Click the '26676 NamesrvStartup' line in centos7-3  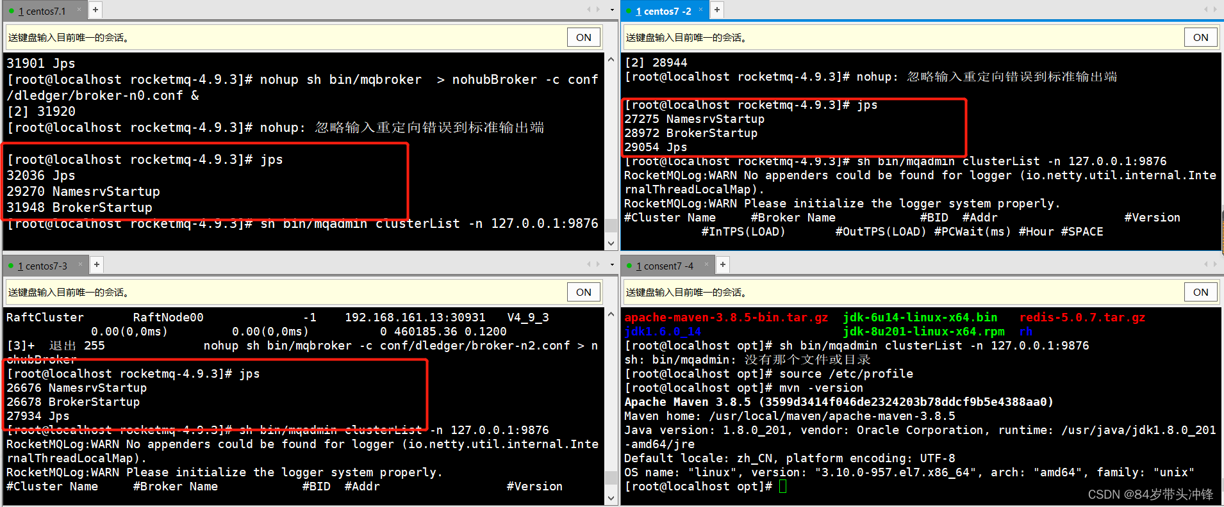(x=77, y=388)
